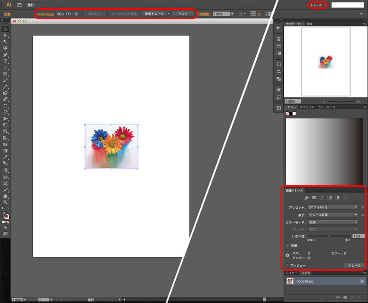Click the しきい値 threshold slider
Image resolution: width=368 pixels, height=303 pixels.
(329, 236)
